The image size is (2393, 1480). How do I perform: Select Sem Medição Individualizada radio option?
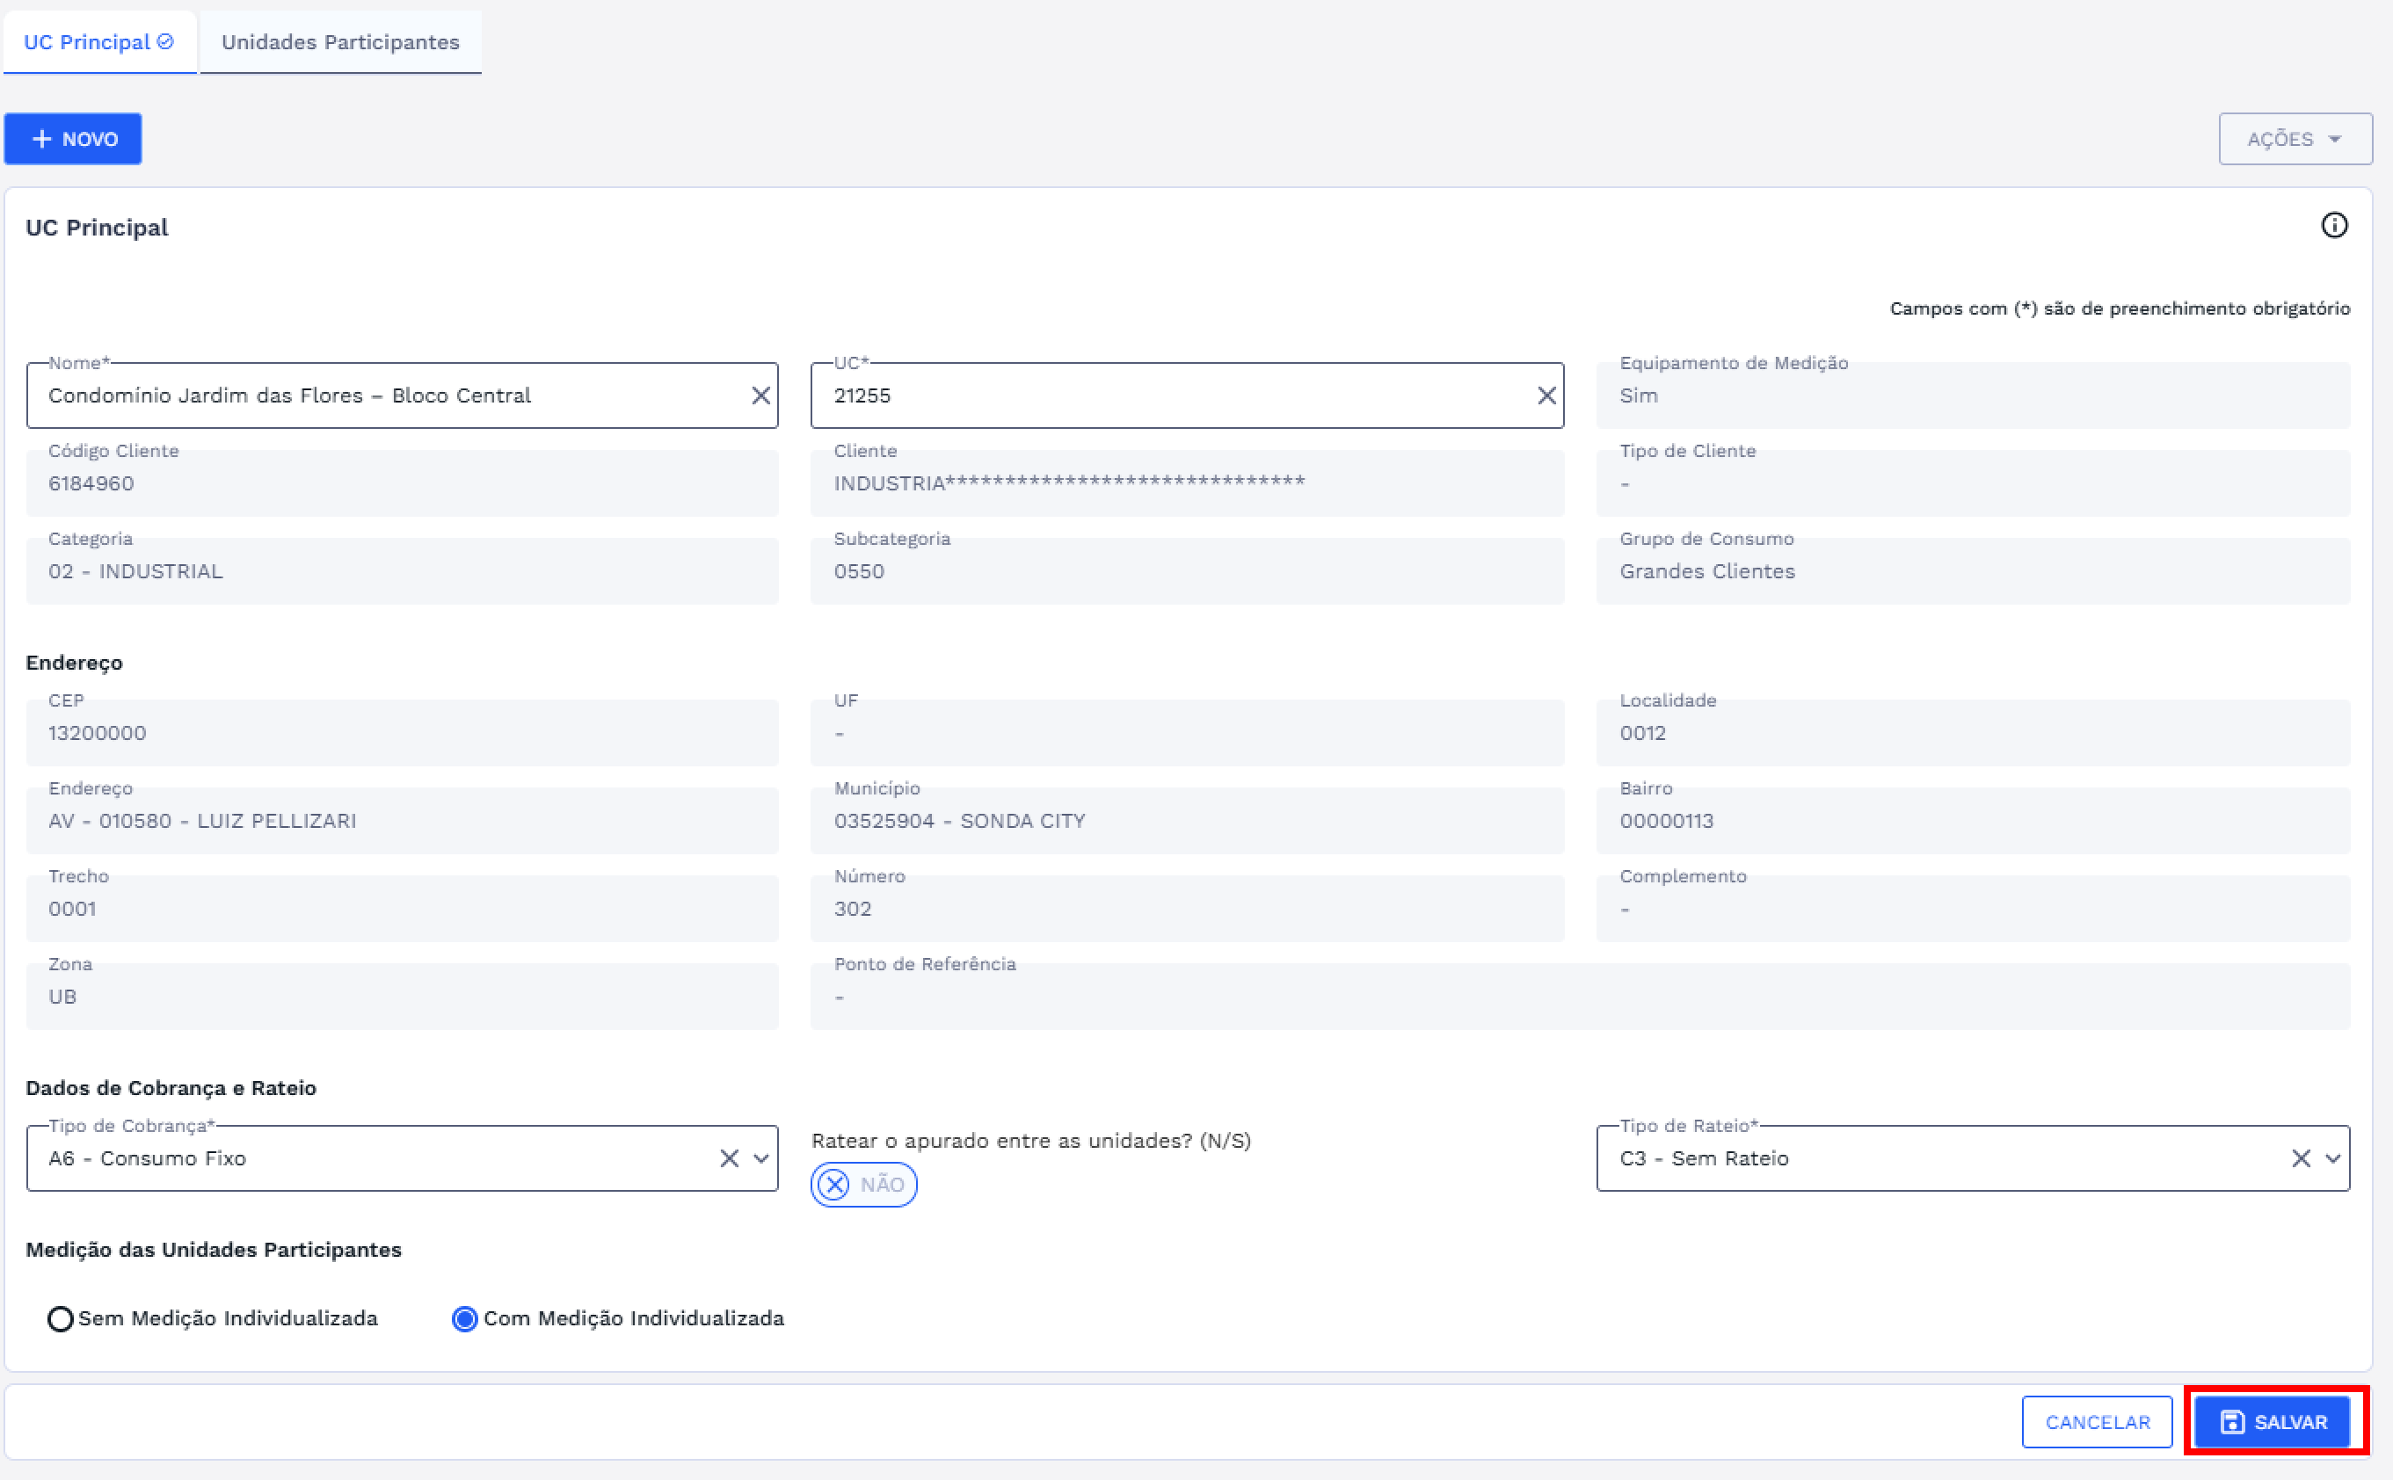point(61,1319)
